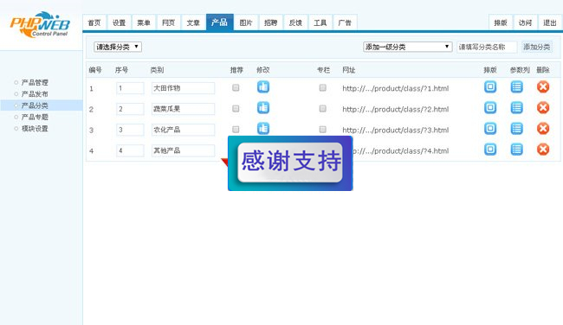Open the 请选择分类 dropdown
Screen dimensions: 563x325
click(x=118, y=47)
